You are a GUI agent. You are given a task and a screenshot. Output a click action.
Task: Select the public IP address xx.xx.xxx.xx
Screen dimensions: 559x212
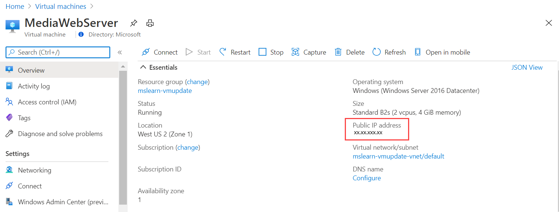(368, 133)
